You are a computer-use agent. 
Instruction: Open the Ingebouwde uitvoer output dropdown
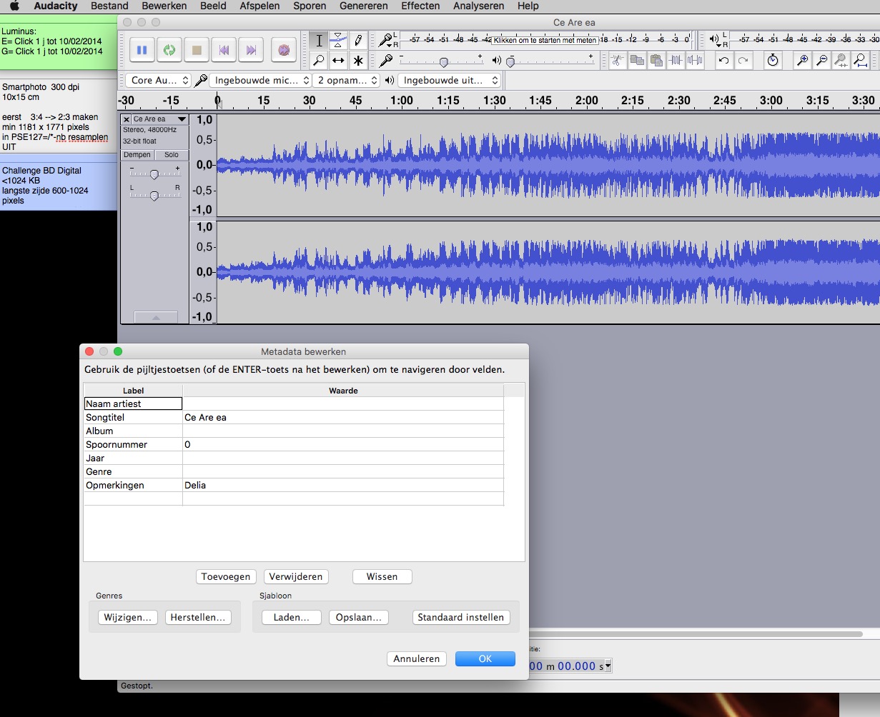tap(450, 80)
